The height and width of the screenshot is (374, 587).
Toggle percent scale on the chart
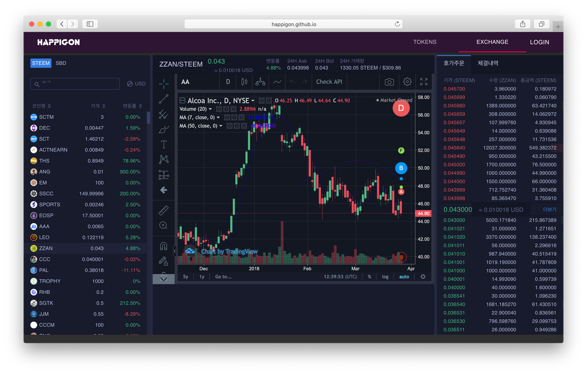pos(369,276)
